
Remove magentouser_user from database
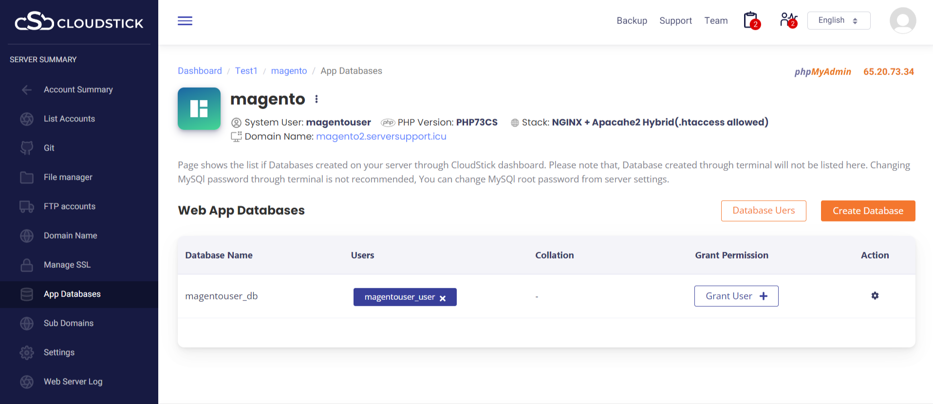pyautogui.click(x=443, y=298)
